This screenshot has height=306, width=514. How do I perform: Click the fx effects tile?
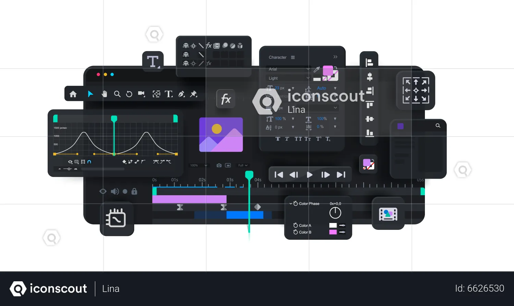(226, 99)
